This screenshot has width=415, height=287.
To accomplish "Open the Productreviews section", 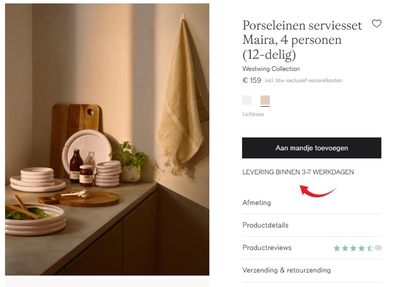I will (312, 248).
